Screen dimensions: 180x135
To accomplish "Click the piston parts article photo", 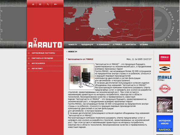I will [x=82, y=77].
